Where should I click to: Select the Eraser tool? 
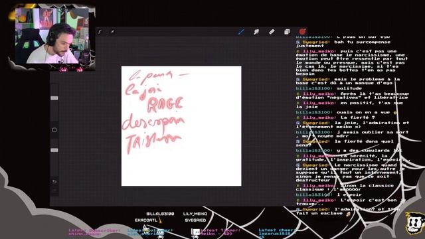point(272,32)
